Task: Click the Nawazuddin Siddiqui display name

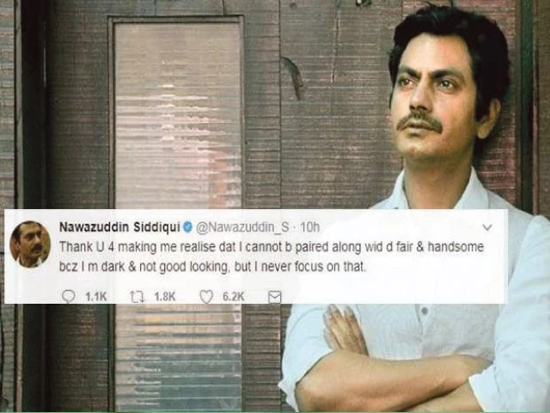Action: (119, 227)
